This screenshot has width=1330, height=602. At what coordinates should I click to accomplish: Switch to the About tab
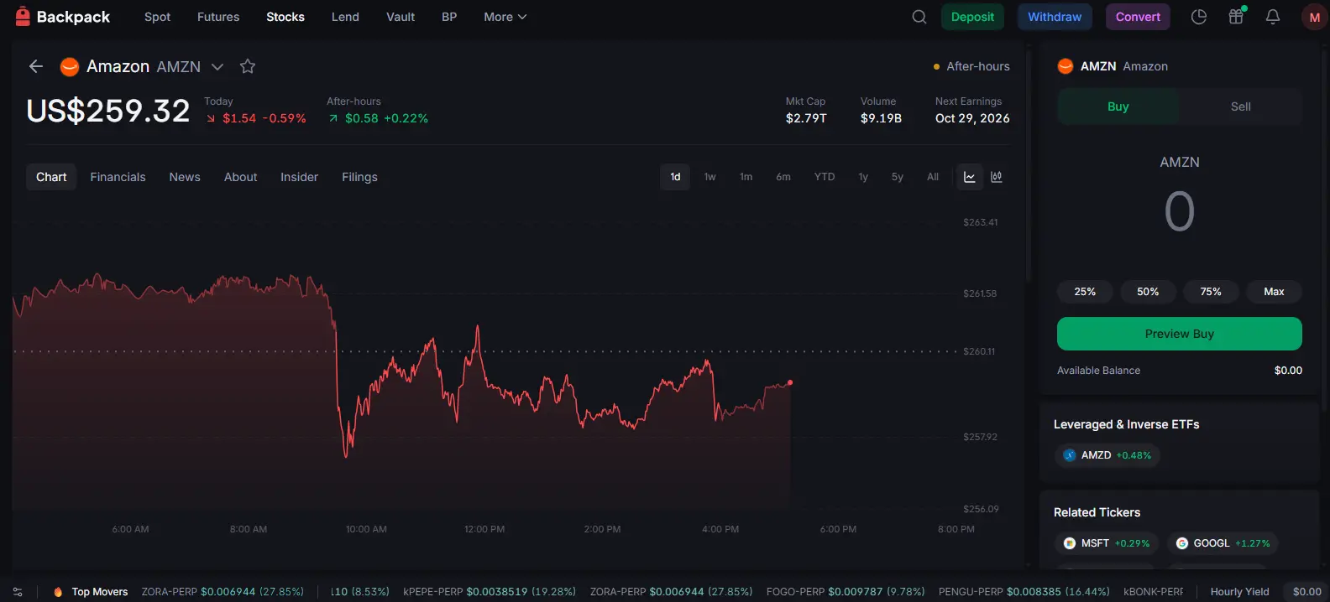pyautogui.click(x=240, y=177)
